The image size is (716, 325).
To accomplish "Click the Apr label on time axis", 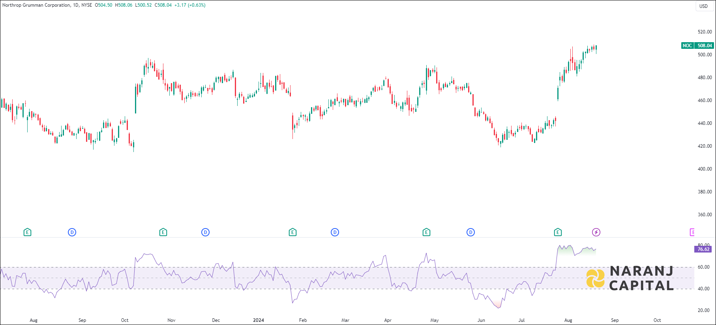I will pyautogui.click(x=388, y=320).
